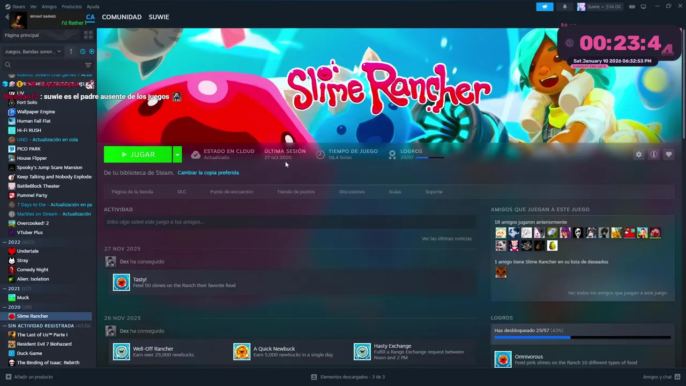Open the collections grid view icon
Viewport: 686px width, 386px height.
click(88, 35)
